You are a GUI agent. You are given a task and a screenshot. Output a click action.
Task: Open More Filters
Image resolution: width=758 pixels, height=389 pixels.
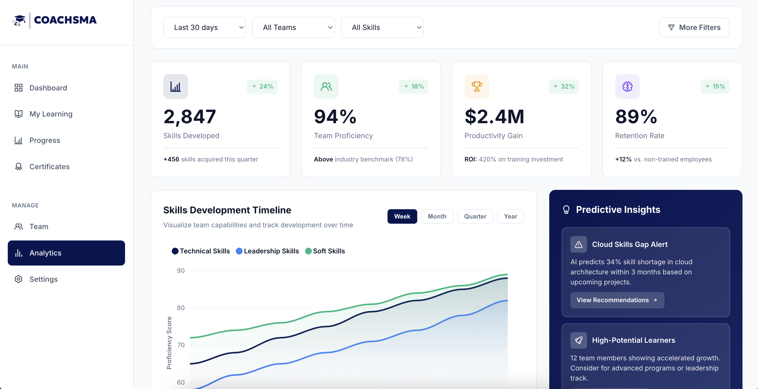coord(694,27)
